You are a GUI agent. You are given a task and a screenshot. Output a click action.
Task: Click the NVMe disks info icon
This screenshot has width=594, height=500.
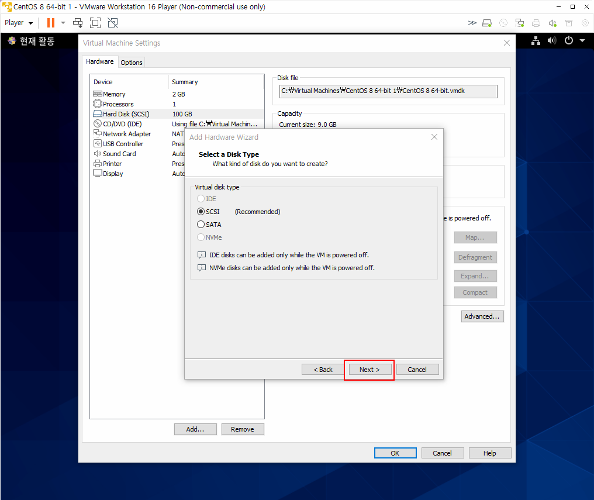tap(202, 268)
